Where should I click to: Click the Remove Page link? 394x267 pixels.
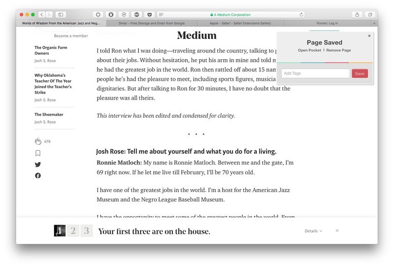[338, 50]
